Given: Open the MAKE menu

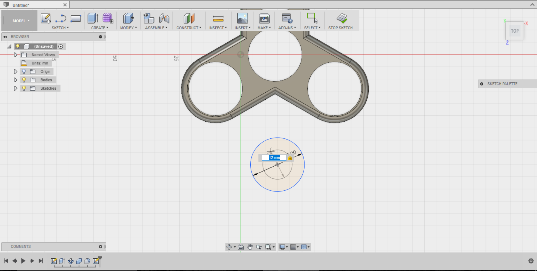Looking at the screenshot, I should coord(264,28).
